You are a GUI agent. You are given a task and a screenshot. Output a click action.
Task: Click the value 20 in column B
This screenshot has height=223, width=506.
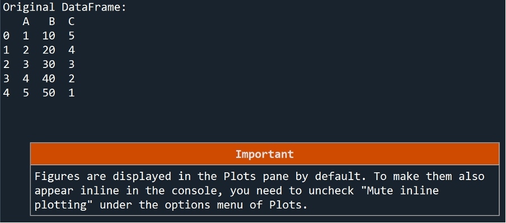(49, 51)
